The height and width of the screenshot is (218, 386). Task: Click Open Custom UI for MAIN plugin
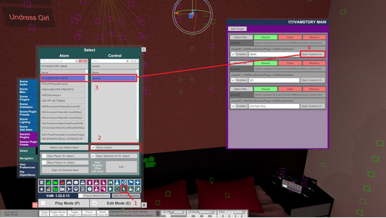click(312, 54)
